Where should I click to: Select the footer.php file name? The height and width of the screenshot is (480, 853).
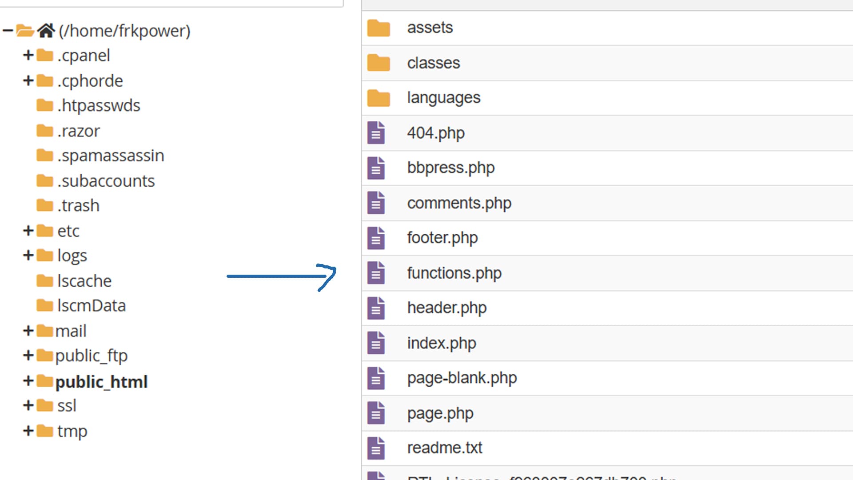pos(442,238)
